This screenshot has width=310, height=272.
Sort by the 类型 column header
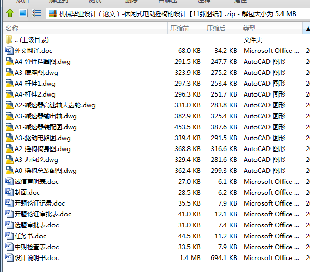point(271,28)
